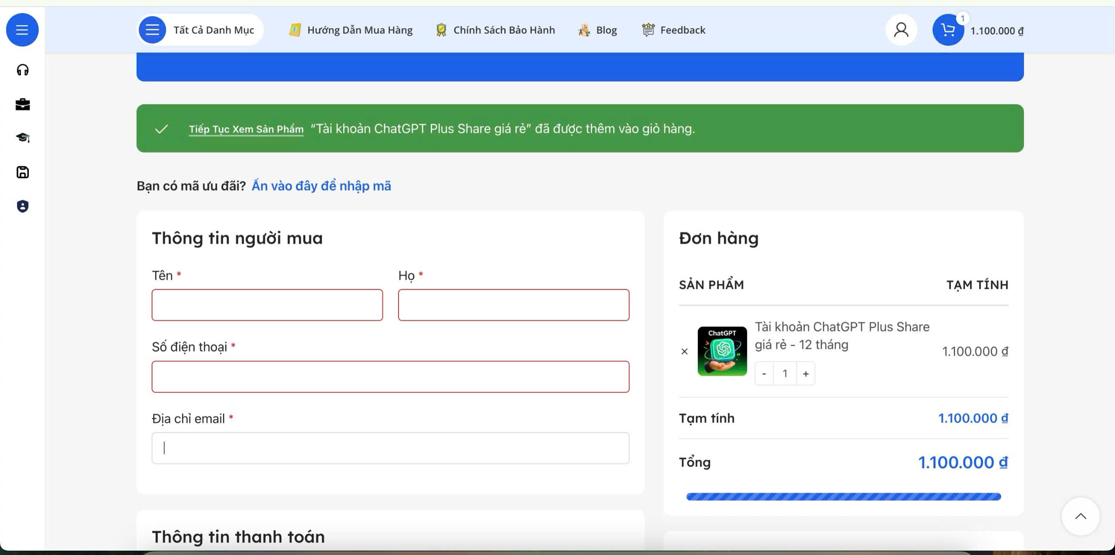Click the briefcase icon in sidebar
Image resolution: width=1115 pixels, height=555 pixels.
(x=23, y=104)
